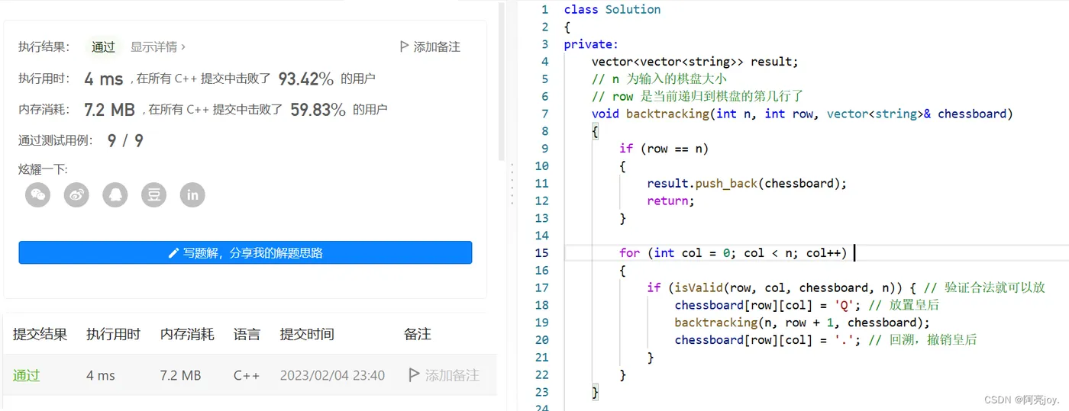Viewport: 1069px width, 411px height.
Task: Click the panel splitter handle dots
Action: [512, 186]
